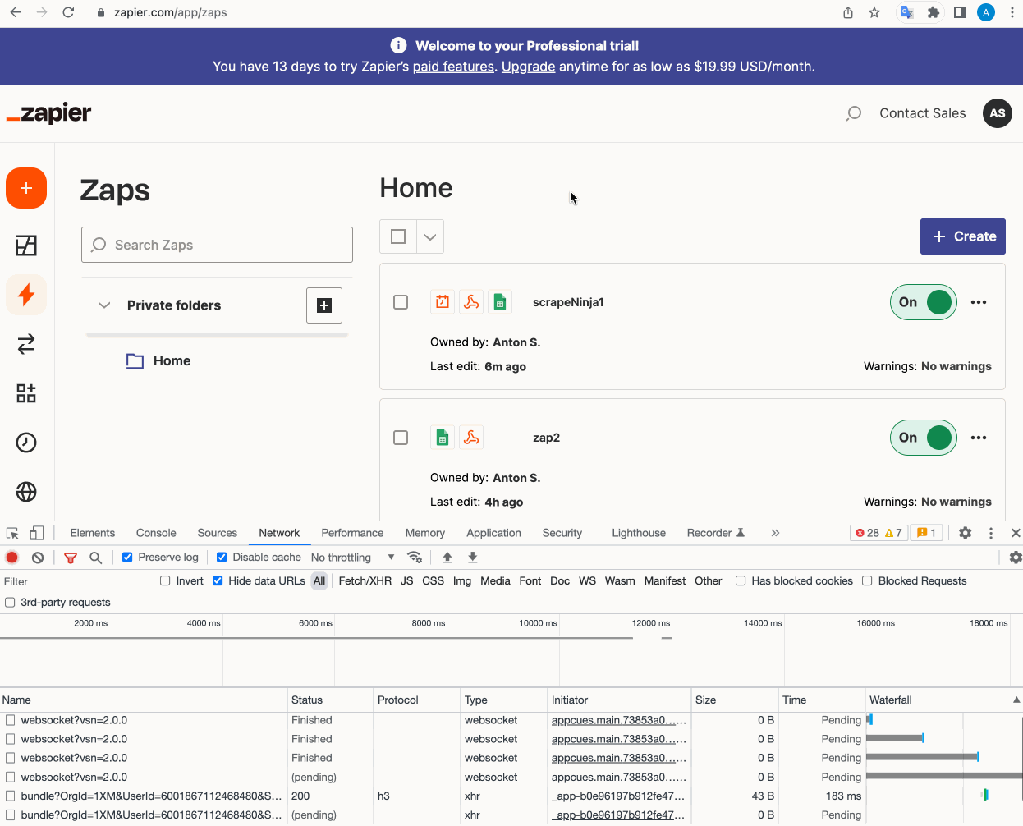The image size is (1023, 826).
Task: Enable Has blocked cookies checkbox
Action: (741, 581)
